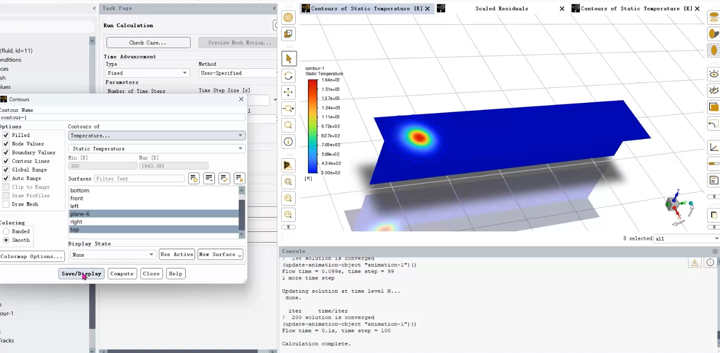The width and height of the screenshot is (720, 353).
Task: Activate the rotate view tool
Action: coord(289,76)
